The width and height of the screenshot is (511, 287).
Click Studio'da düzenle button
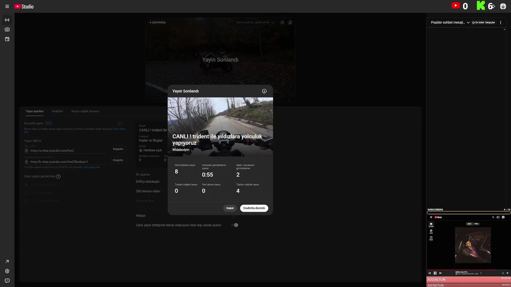tap(254, 208)
